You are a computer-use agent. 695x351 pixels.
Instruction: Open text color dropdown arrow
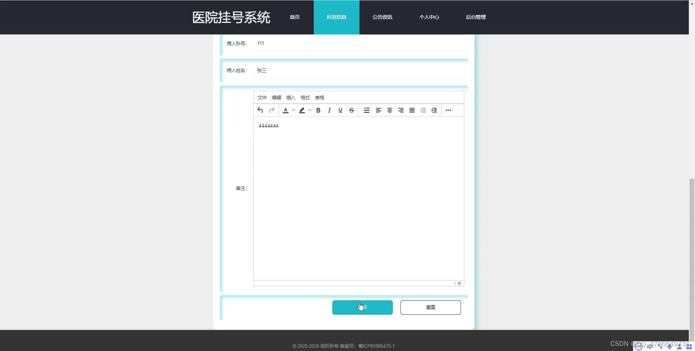click(293, 110)
